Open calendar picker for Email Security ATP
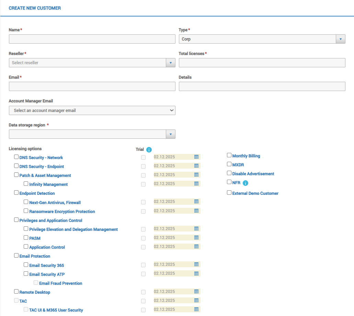The image size is (354, 316). tap(196, 273)
